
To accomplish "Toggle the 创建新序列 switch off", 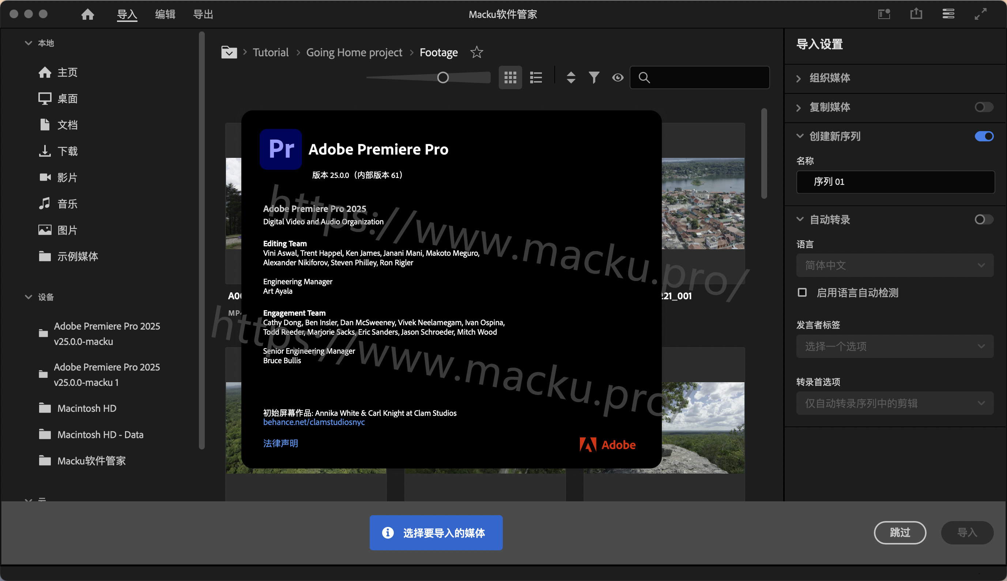I will pos(984,136).
